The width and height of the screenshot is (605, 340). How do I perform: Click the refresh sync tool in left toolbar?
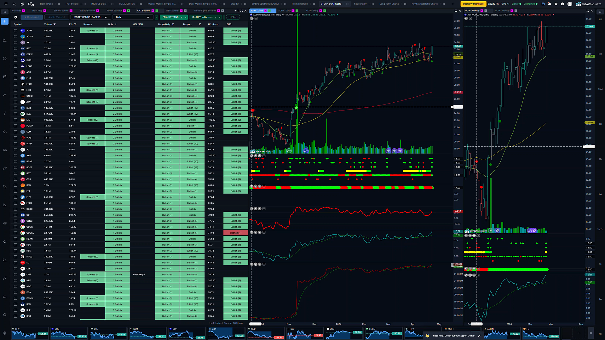(x=5, y=241)
